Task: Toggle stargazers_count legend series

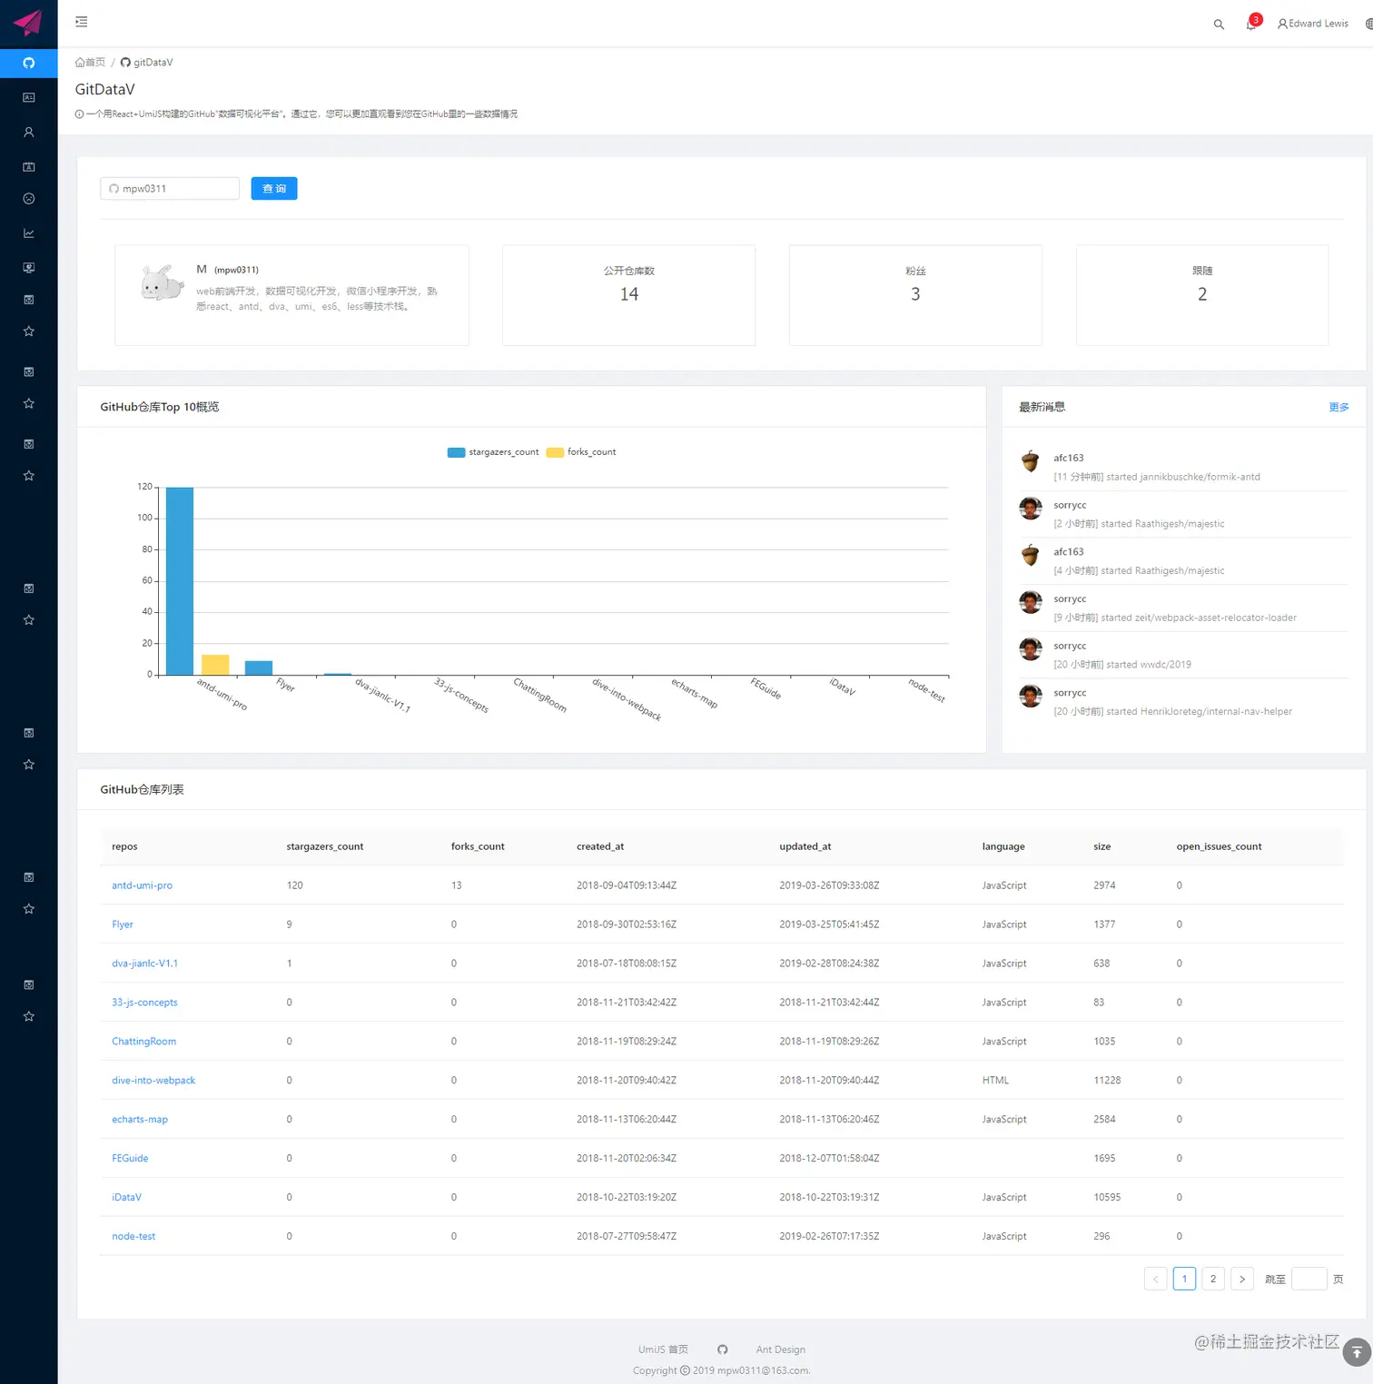Action: click(x=493, y=452)
